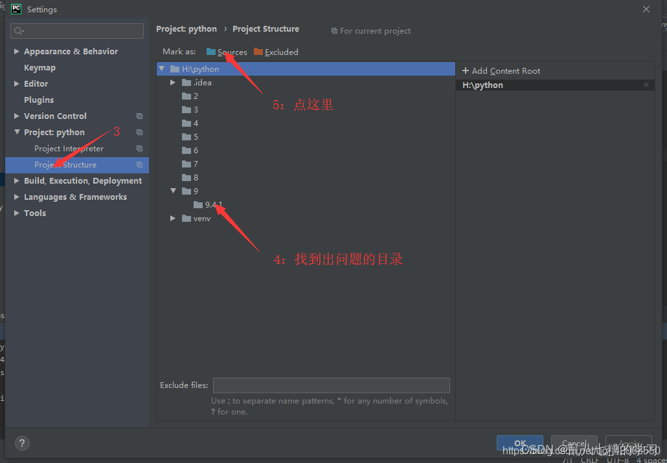Select Project Interpreter in the sidebar
667x463 pixels.
[x=69, y=148]
